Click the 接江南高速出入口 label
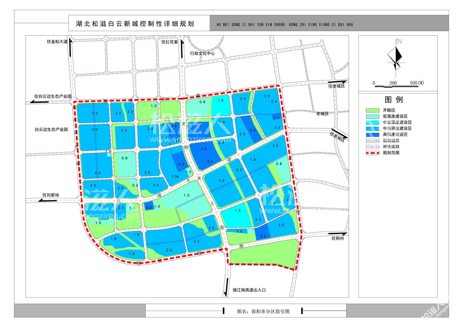Screen dimensions: 463x327 [249, 290]
